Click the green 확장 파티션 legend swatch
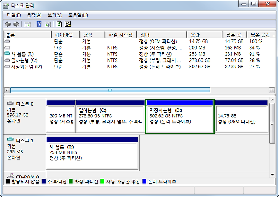This screenshot has height=197, width=279. click(x=71, y=182)
